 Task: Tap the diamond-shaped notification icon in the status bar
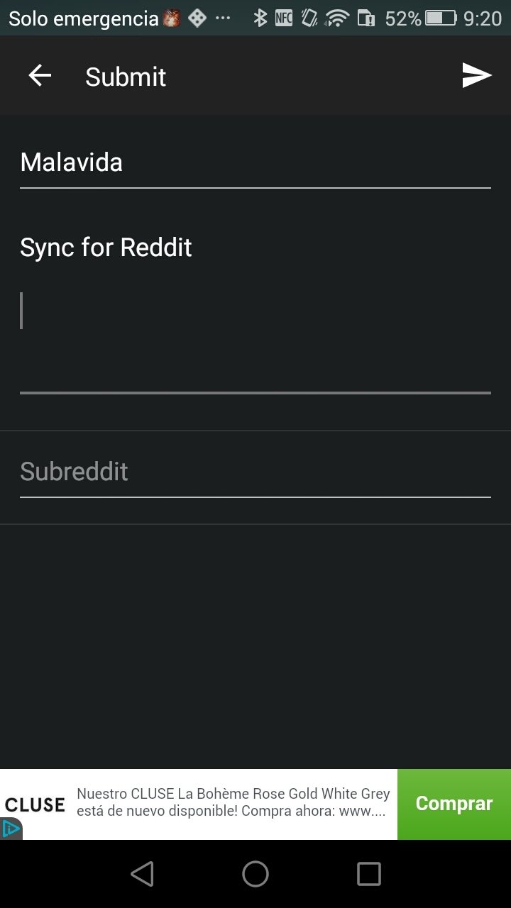pyautogui.click(x=197, y=18)
